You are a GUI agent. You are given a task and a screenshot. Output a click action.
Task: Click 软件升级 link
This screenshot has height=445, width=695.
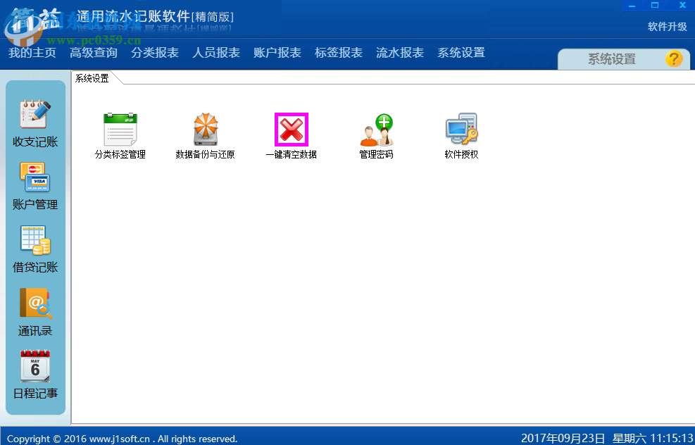(667, 27)
